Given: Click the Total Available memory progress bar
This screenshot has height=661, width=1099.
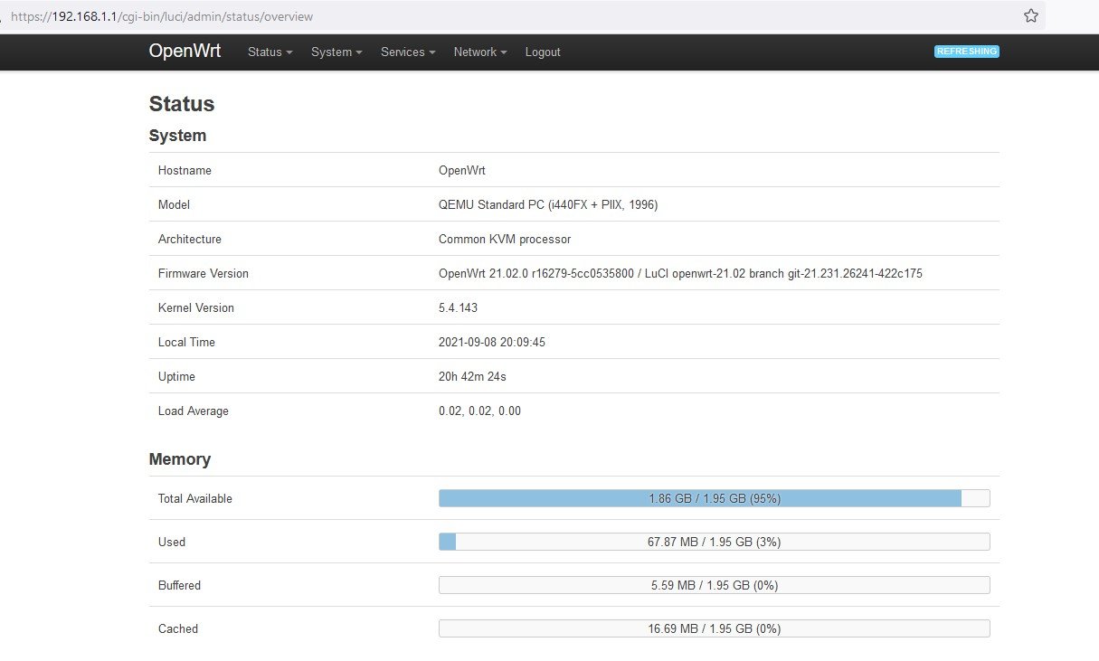Looking at the screenshot, I should point(714,498).
